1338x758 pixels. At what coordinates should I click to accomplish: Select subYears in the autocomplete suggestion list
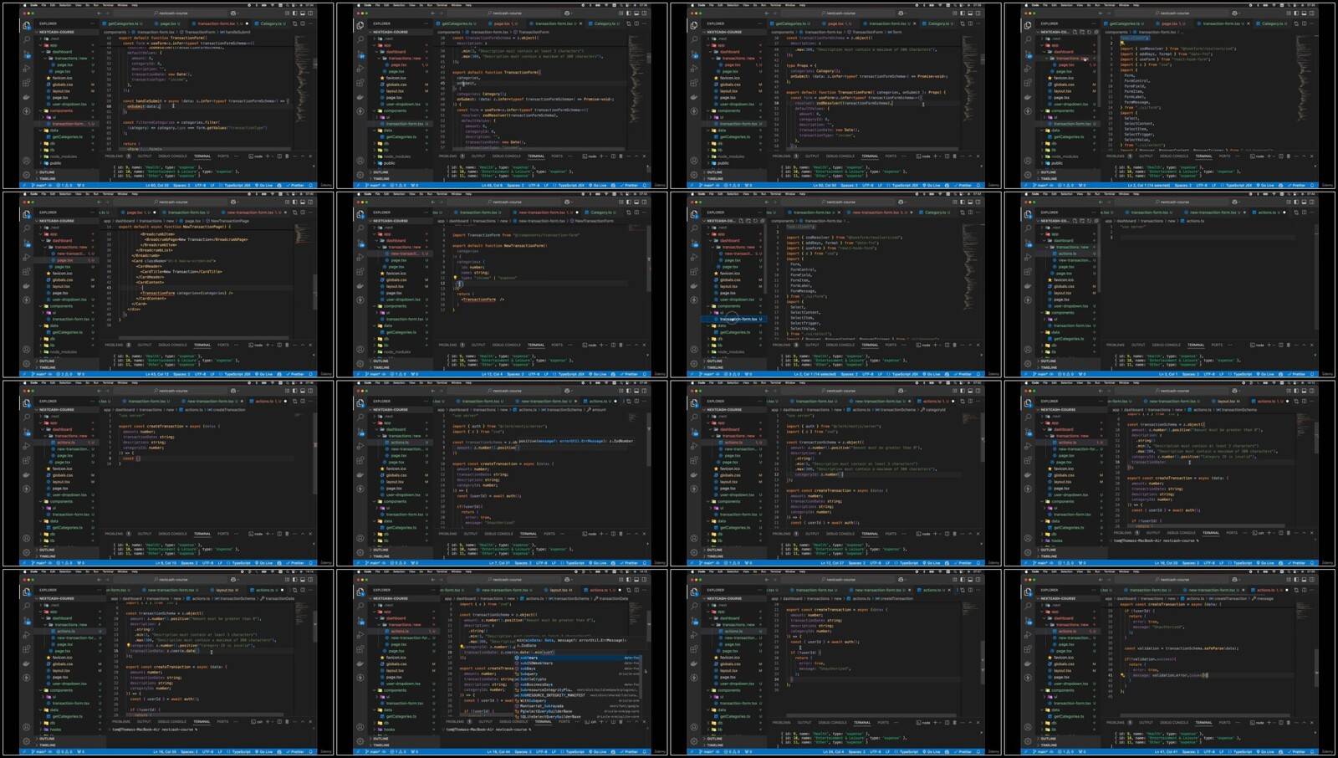click(578, 658)
